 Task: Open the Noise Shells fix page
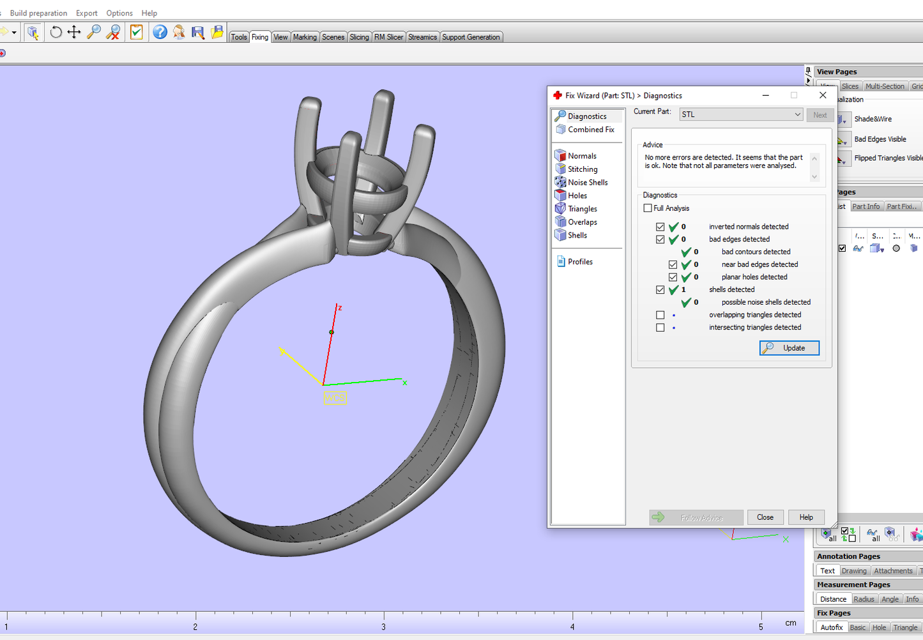click(x=587, y=183)
